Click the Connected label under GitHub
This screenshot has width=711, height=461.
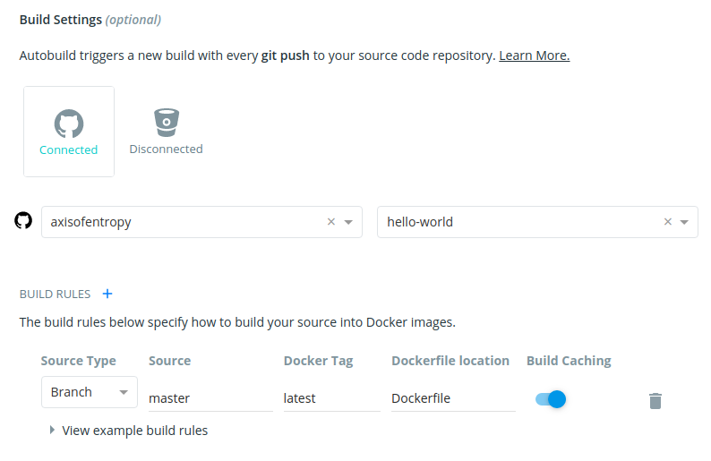[x=69, y=150]
